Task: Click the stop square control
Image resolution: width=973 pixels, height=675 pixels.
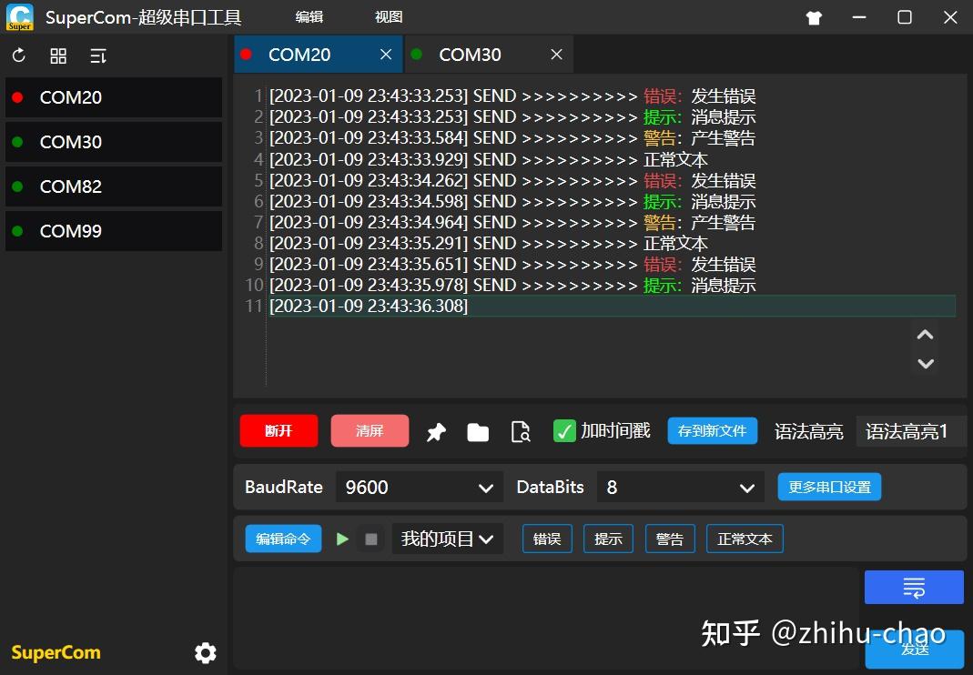Action: pyautogui.click(x=370, y=539)
